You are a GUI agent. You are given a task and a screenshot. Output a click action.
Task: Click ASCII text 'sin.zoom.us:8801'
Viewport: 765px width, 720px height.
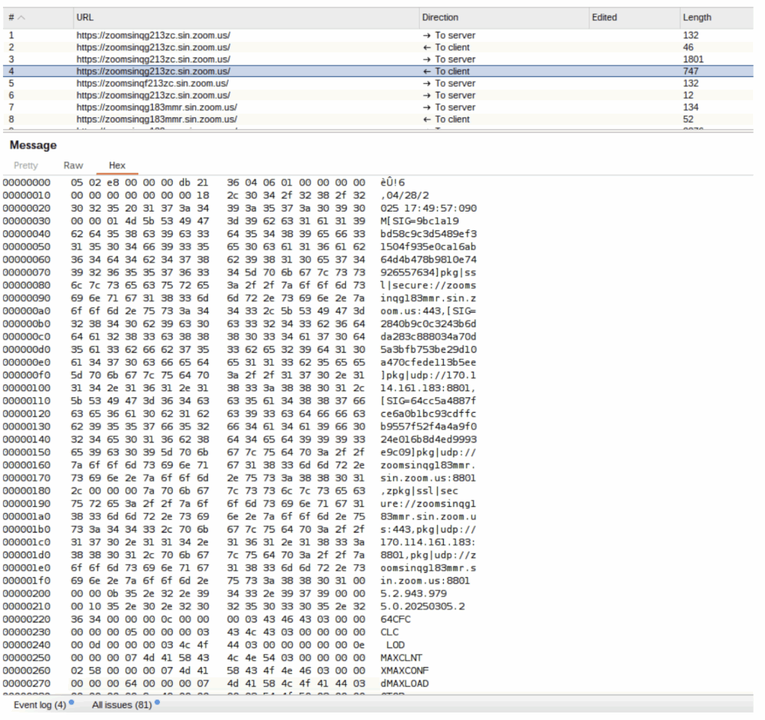(428, 478)
